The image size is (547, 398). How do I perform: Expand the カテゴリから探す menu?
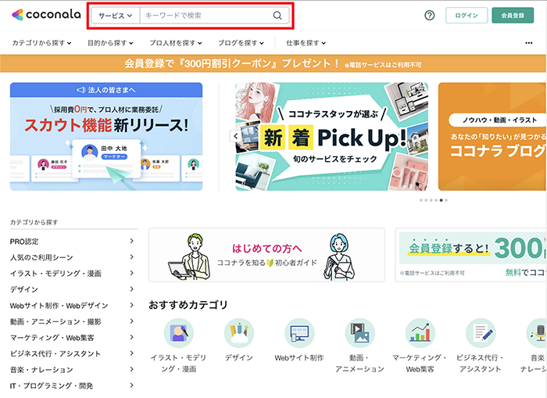coord(41,43)
